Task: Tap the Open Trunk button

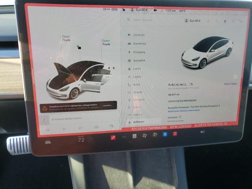Action: coord(106,43)
